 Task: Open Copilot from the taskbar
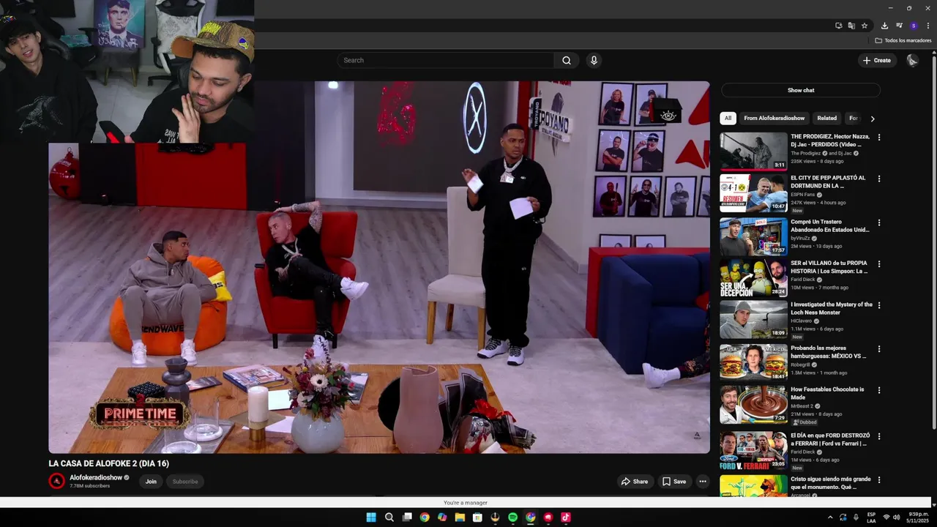point(442,517)
